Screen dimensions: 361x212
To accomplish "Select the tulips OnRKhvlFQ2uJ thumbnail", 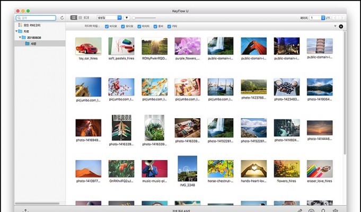I will [x=121, y=169].
